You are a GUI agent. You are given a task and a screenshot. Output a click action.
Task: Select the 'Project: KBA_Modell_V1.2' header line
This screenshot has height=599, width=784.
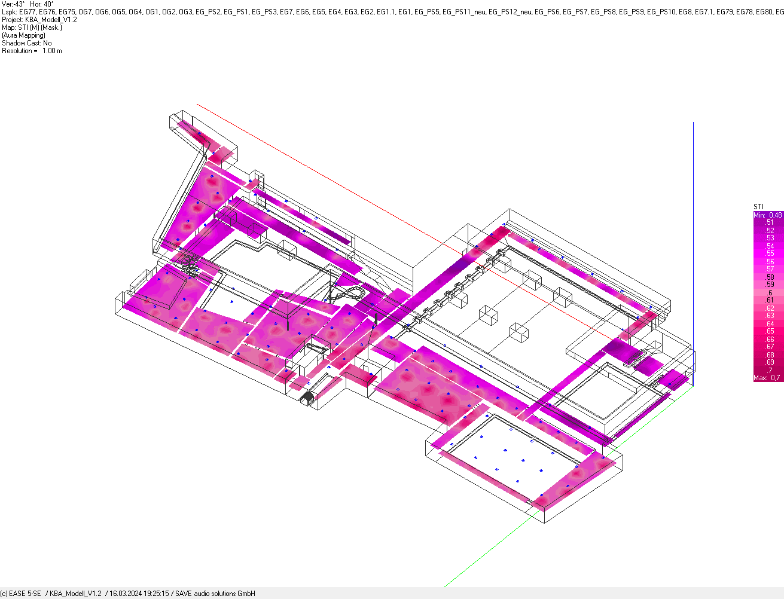(x=39, y=20)
